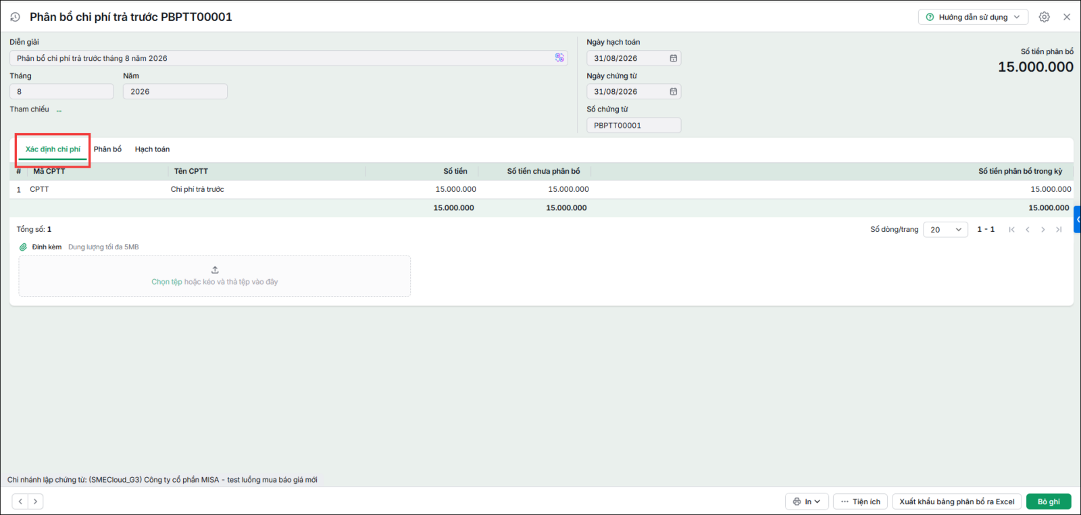Select the Chi phí trả trước name cell
The image size is (1081, 515).
(x=197, y=189)
